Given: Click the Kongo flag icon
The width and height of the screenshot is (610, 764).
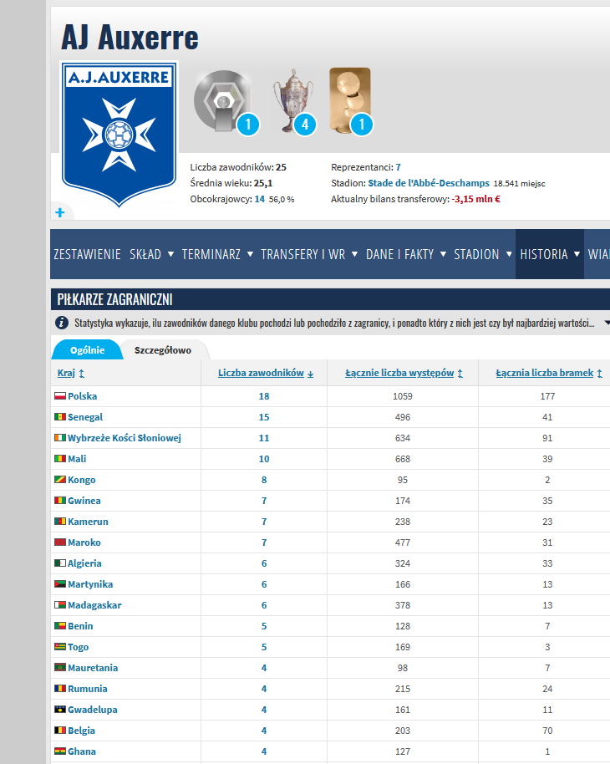Looking at the screenshot, I should click(60, 480).
